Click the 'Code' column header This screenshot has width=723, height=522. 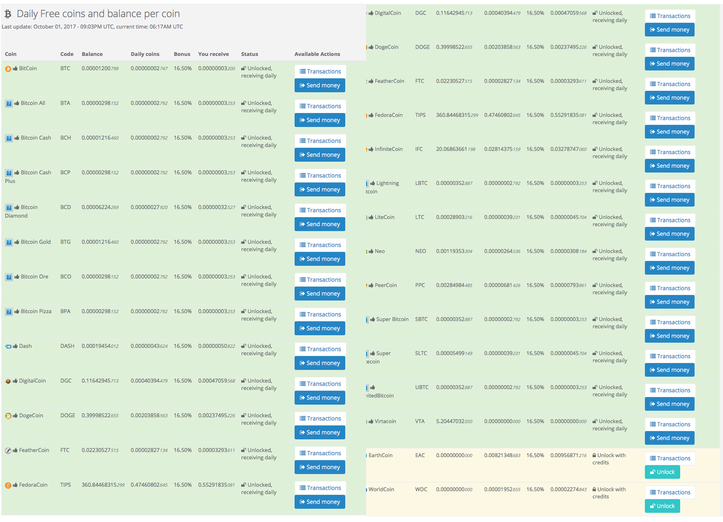pyautogui.click(x=67, y=54)
